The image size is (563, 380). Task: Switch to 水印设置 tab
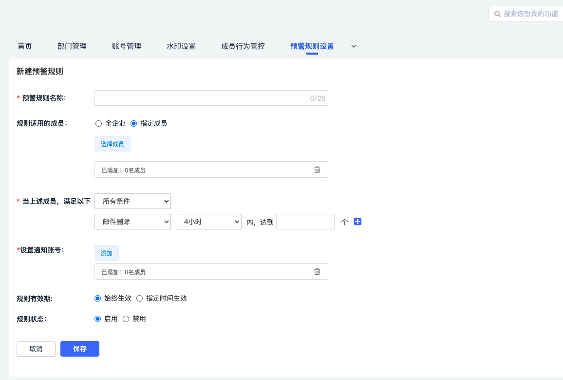pos(181,46)
